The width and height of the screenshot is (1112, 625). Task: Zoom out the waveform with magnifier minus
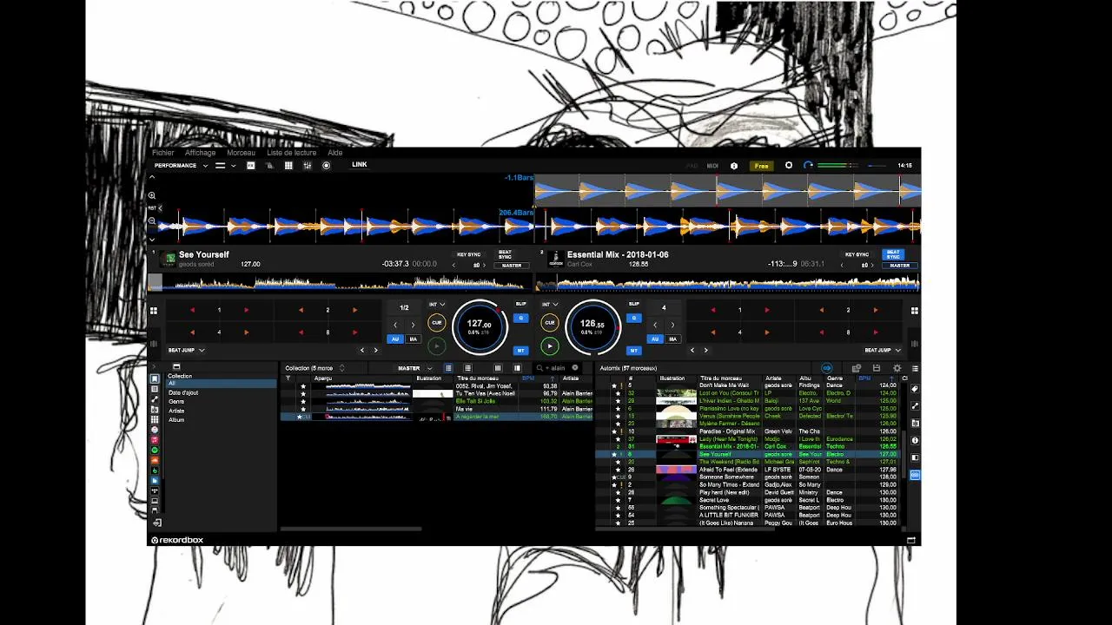point(152,221)
